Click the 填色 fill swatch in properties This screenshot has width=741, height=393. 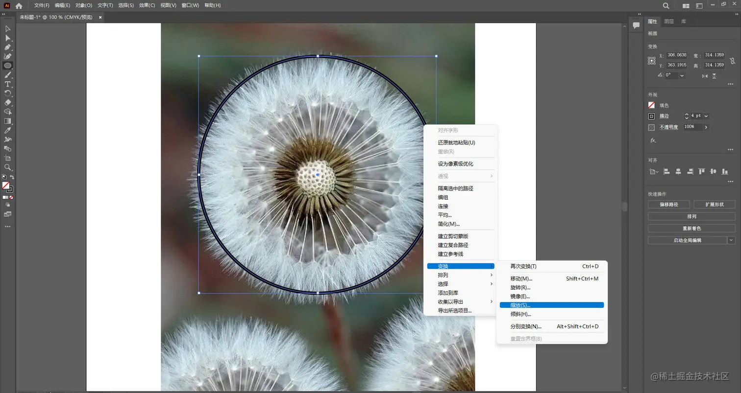[x=651, y=105]
